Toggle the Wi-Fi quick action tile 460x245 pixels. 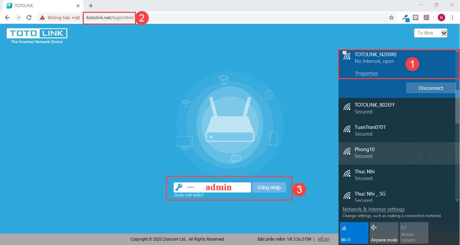[x=354, y=233]
